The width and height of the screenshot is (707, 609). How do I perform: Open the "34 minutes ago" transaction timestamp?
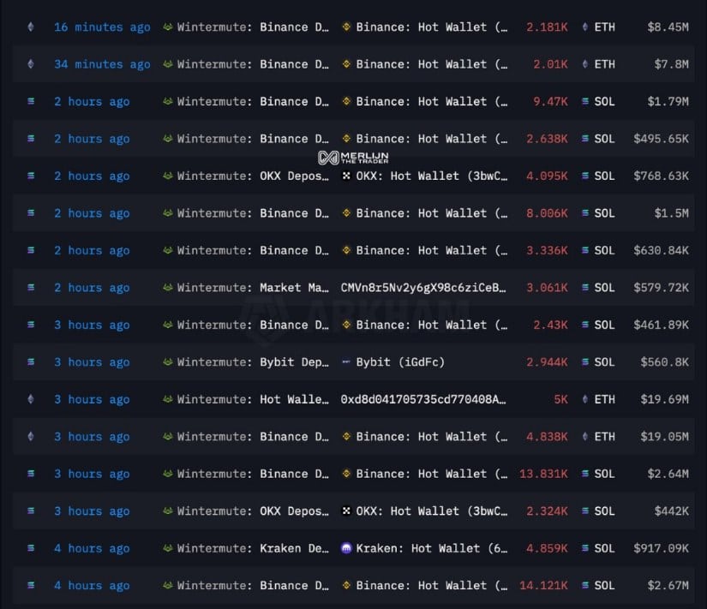pos(102,64)
